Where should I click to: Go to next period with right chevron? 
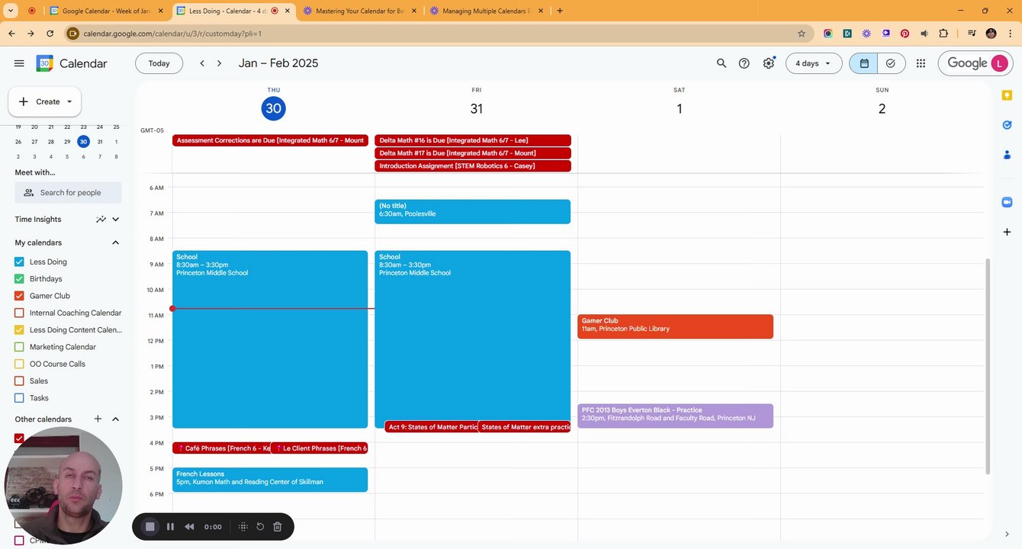point(220,63)
